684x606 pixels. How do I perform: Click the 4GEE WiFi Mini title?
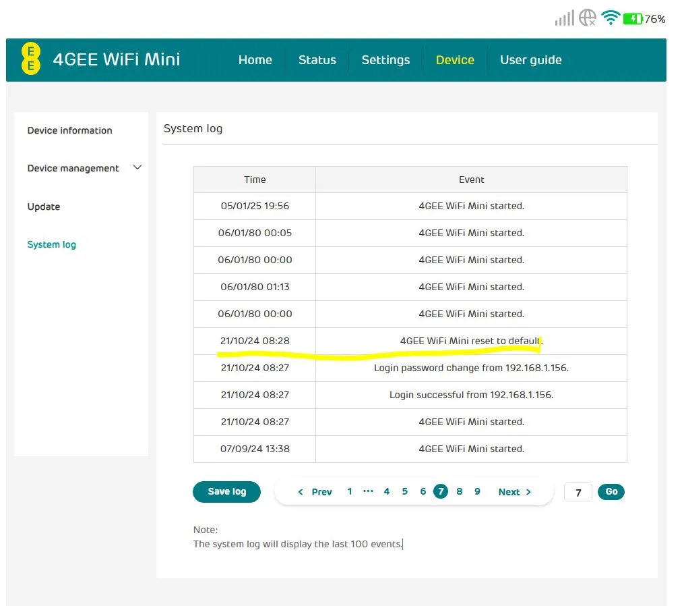(117, 59)
